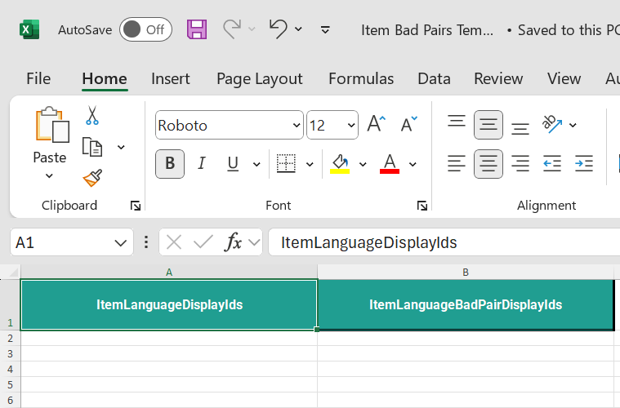Open the Insert ribbon tab
Viewport: 620px width, 408px height.
170,79
